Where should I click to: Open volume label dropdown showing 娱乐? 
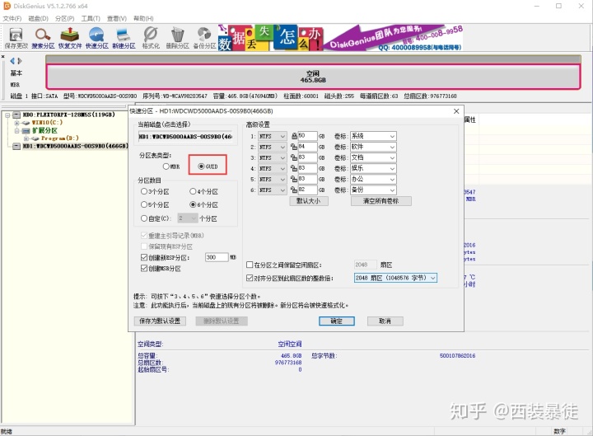(373, 168)
